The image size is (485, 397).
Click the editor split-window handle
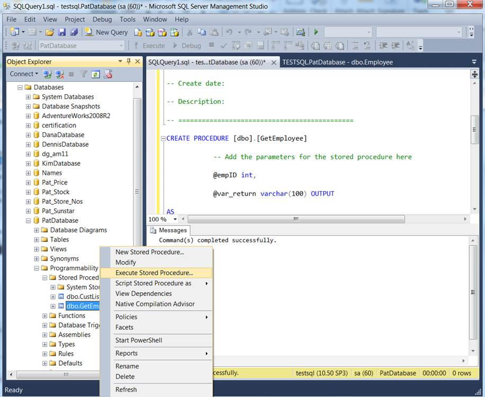point(474,74)
